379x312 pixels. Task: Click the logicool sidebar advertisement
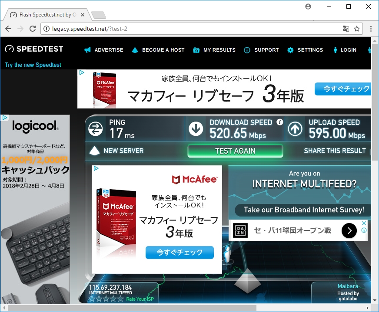click(35, 210)
